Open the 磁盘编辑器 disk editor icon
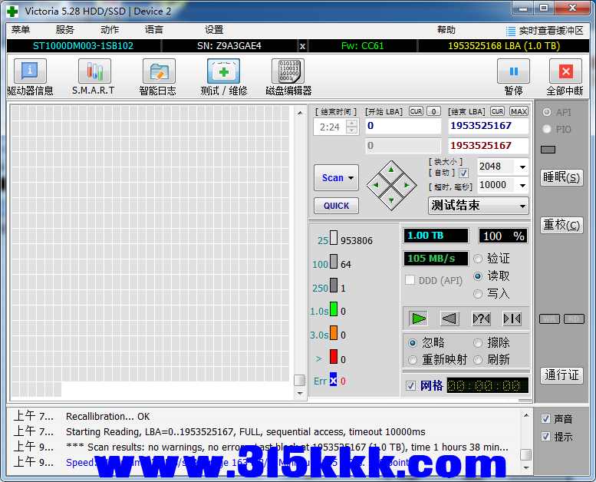The width and height of the screenshot is (596, 482). [288, 72]
